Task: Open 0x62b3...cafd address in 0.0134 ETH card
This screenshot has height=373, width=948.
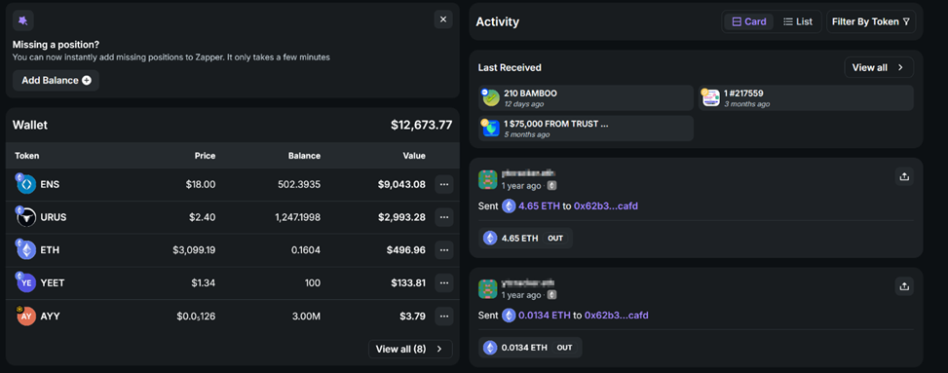Action: (617, 315)
